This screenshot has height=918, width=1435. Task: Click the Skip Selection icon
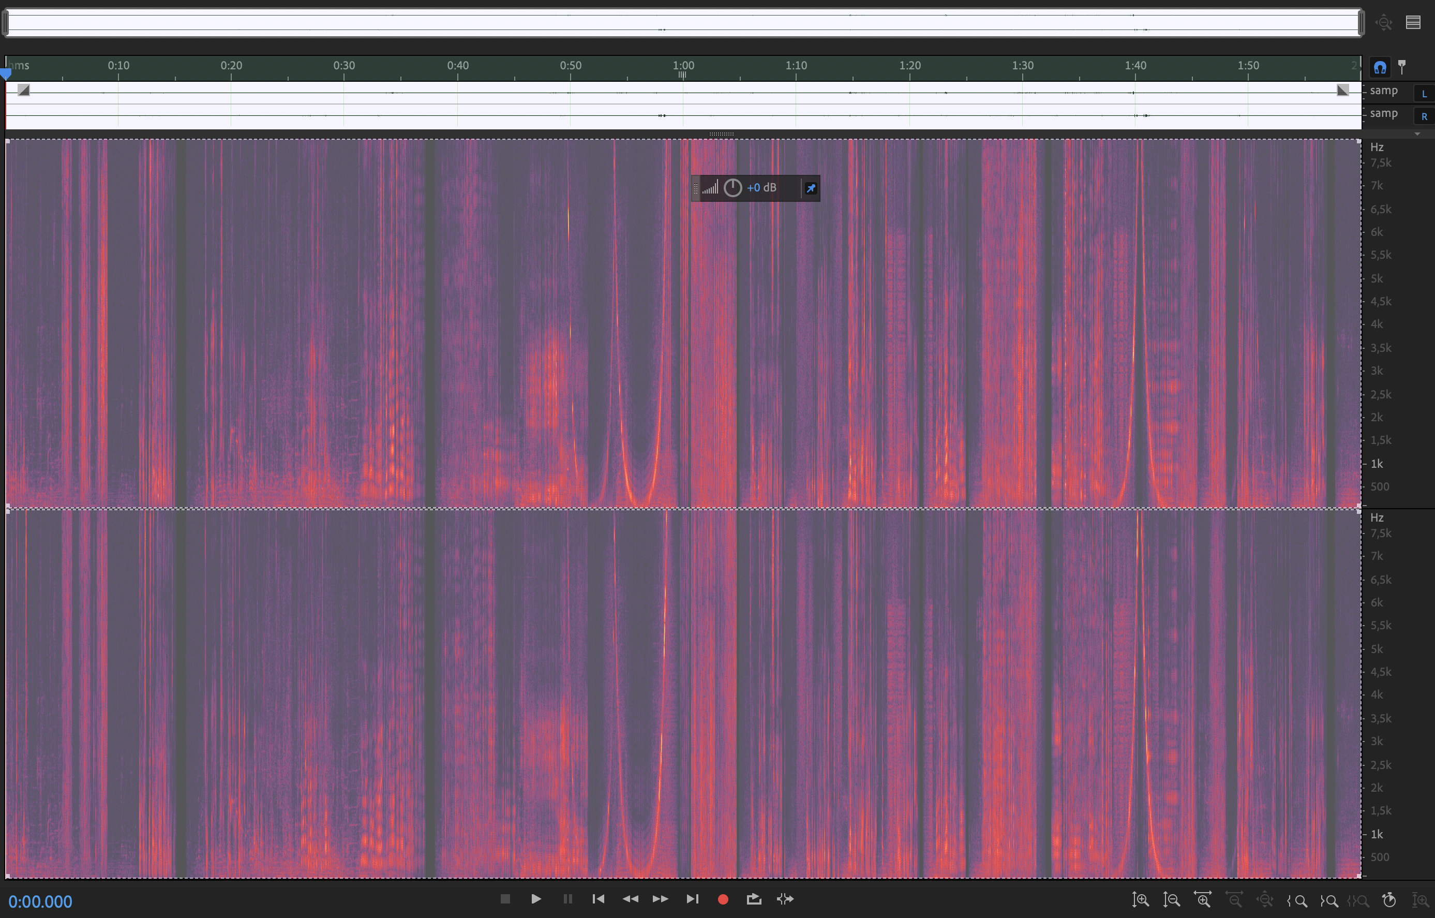[x=785, y=899]
